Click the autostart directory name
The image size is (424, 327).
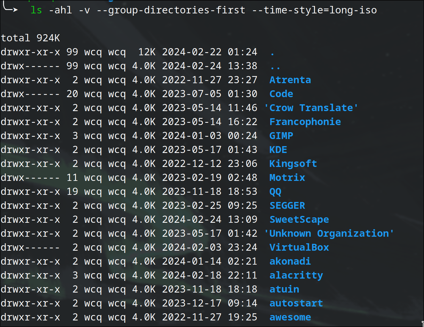coord(296,303)
